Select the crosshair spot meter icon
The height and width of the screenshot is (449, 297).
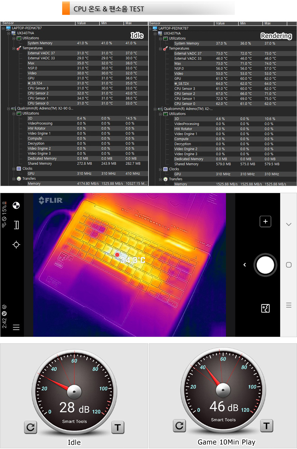(16, 245)
